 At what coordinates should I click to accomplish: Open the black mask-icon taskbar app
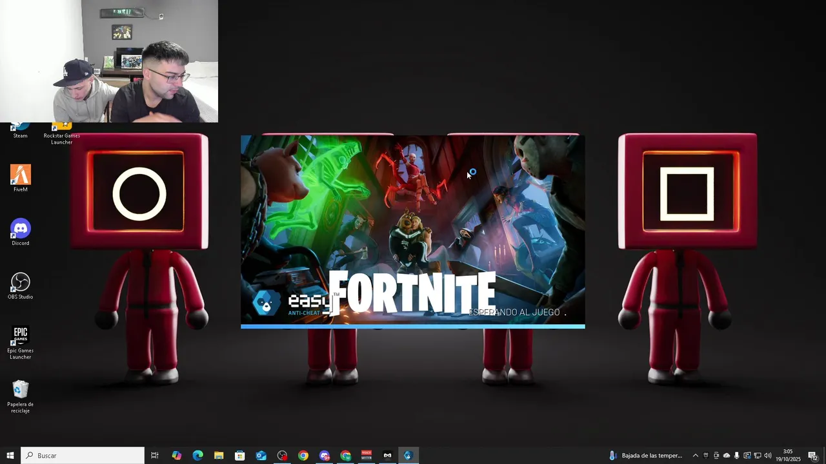pyautogui.click(x=388, y=456)
